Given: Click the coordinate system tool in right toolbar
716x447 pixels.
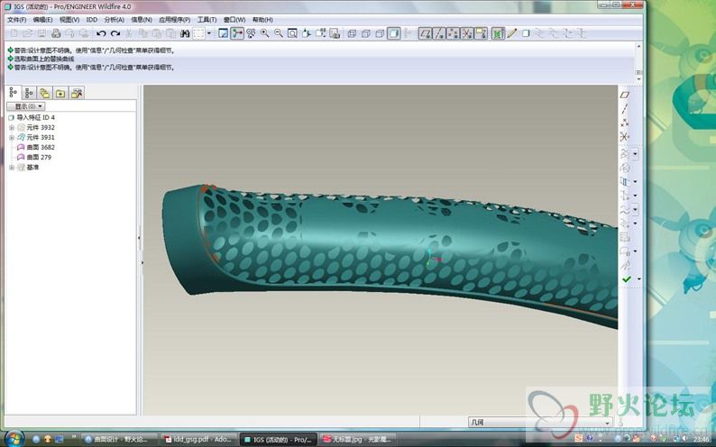Looking at the screenshot, I should coord(625,136).
